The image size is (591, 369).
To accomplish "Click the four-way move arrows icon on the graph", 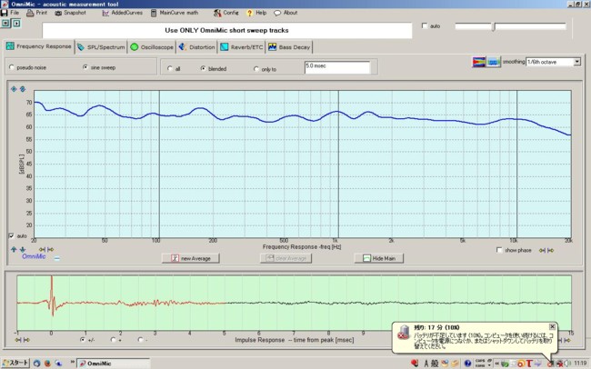I will click(14, 89).
